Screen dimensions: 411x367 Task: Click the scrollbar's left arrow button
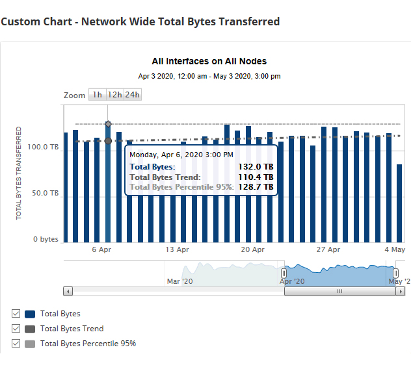68,292
